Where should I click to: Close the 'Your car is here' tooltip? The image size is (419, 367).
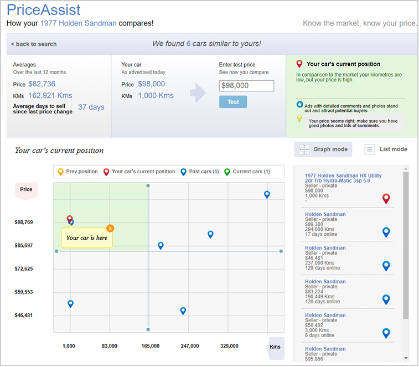click(110, 228)
